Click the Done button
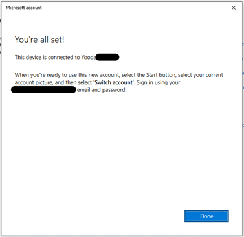The height and width of the screenshot is (237, 244). 206,216
